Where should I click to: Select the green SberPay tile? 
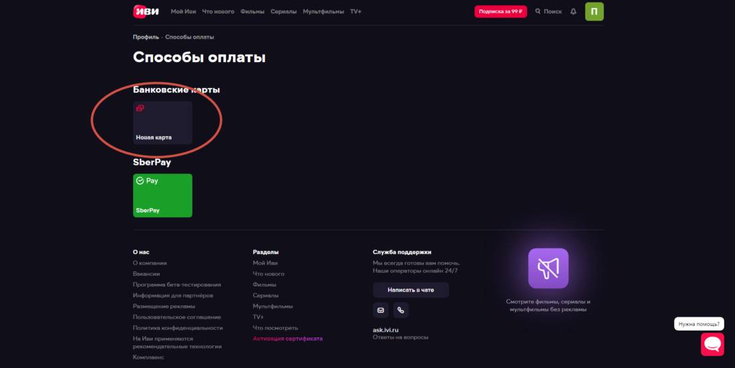(x=162, y=195)
